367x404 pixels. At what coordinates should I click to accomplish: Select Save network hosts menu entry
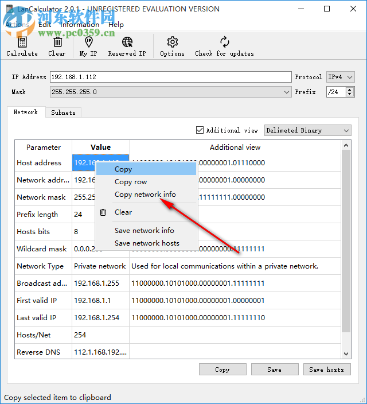(x=146, y=243)
